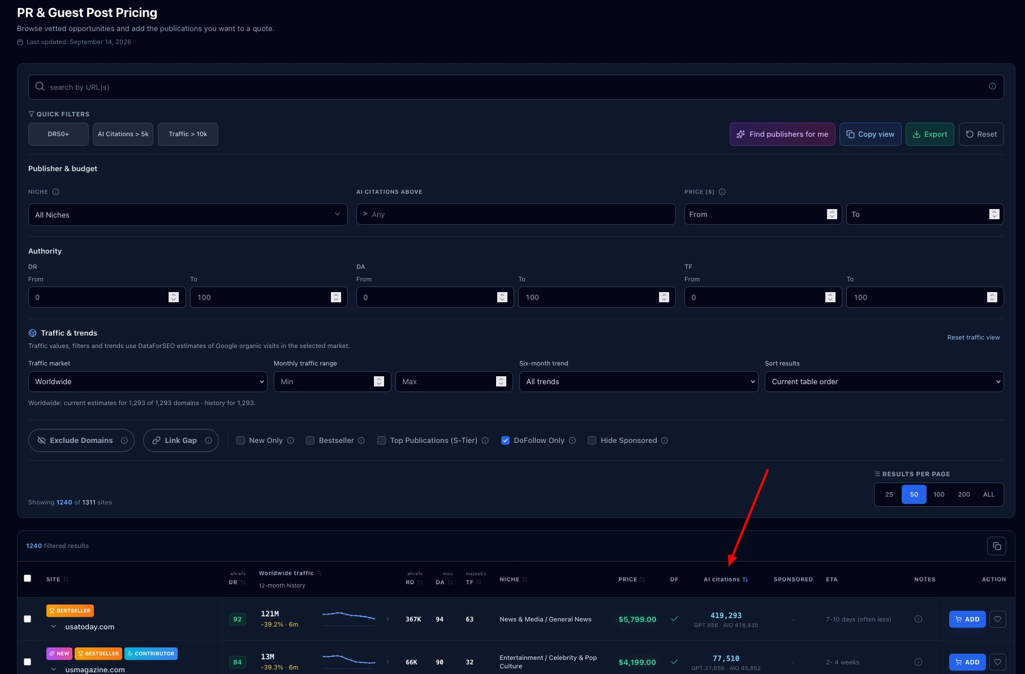Expand usatoday.com row chevron

click(53, 627)
